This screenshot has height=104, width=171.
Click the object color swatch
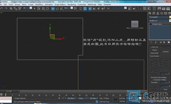170,17
